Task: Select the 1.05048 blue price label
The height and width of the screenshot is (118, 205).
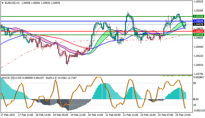Action: point(198,21)
